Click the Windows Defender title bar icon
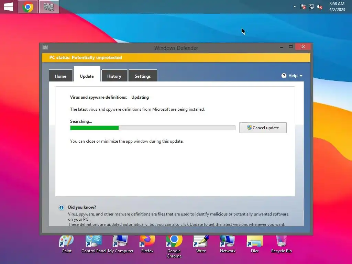Image resolution: width=352 pixels, height=264 pixels. point(45,47)
